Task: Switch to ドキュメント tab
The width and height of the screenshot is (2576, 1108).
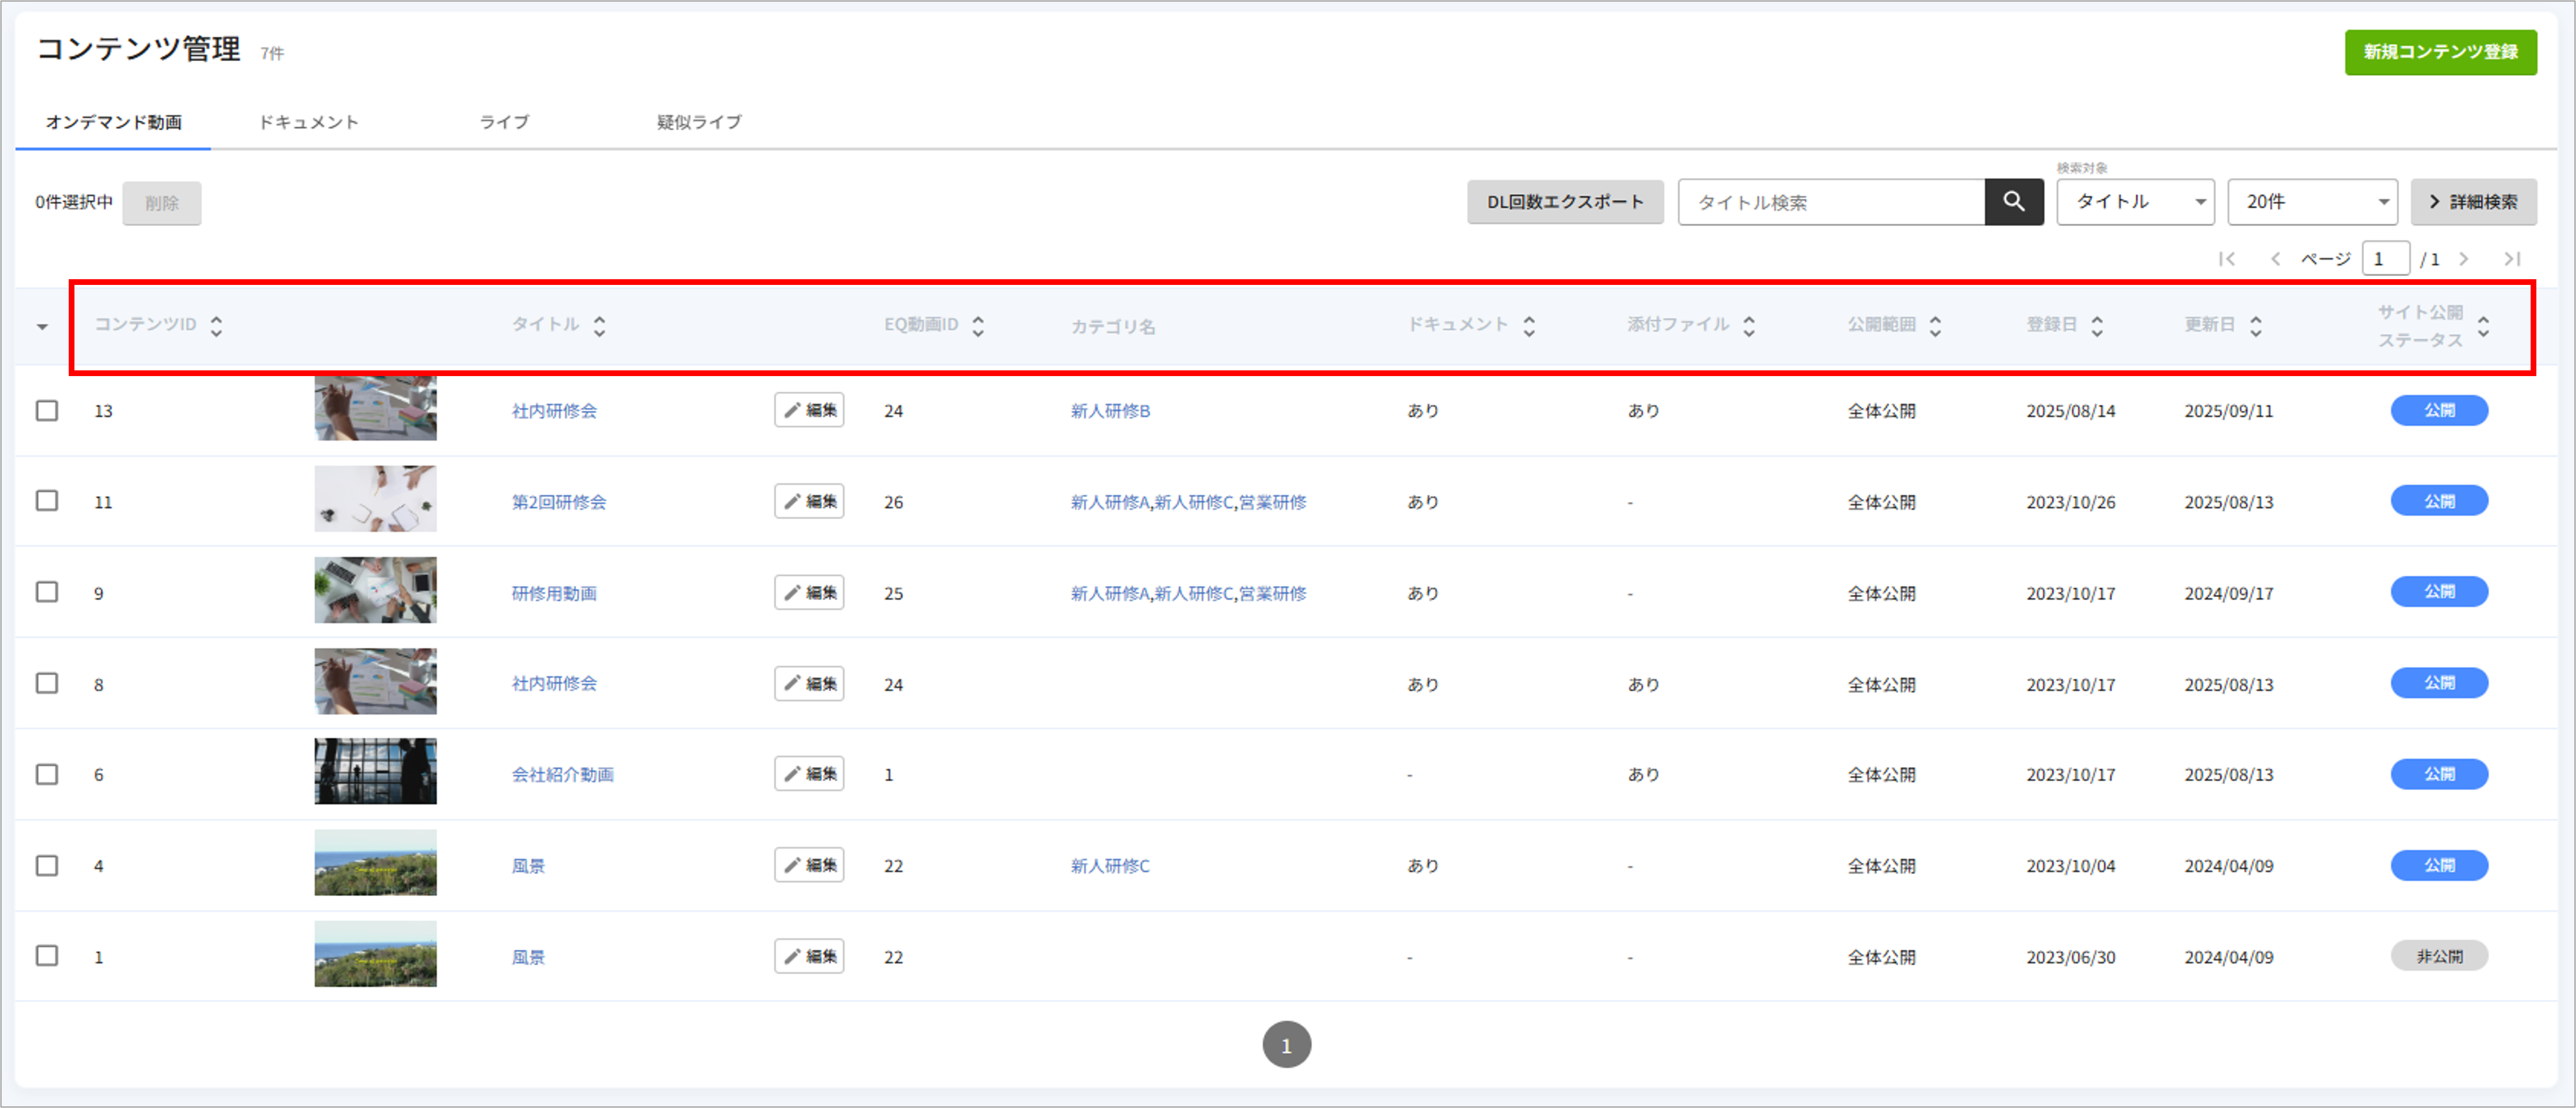Action: [308, 122]
